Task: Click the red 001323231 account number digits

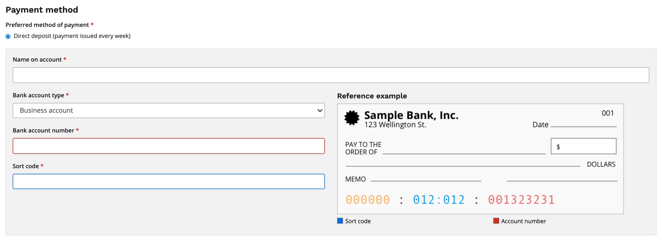Action: [521, 200]
